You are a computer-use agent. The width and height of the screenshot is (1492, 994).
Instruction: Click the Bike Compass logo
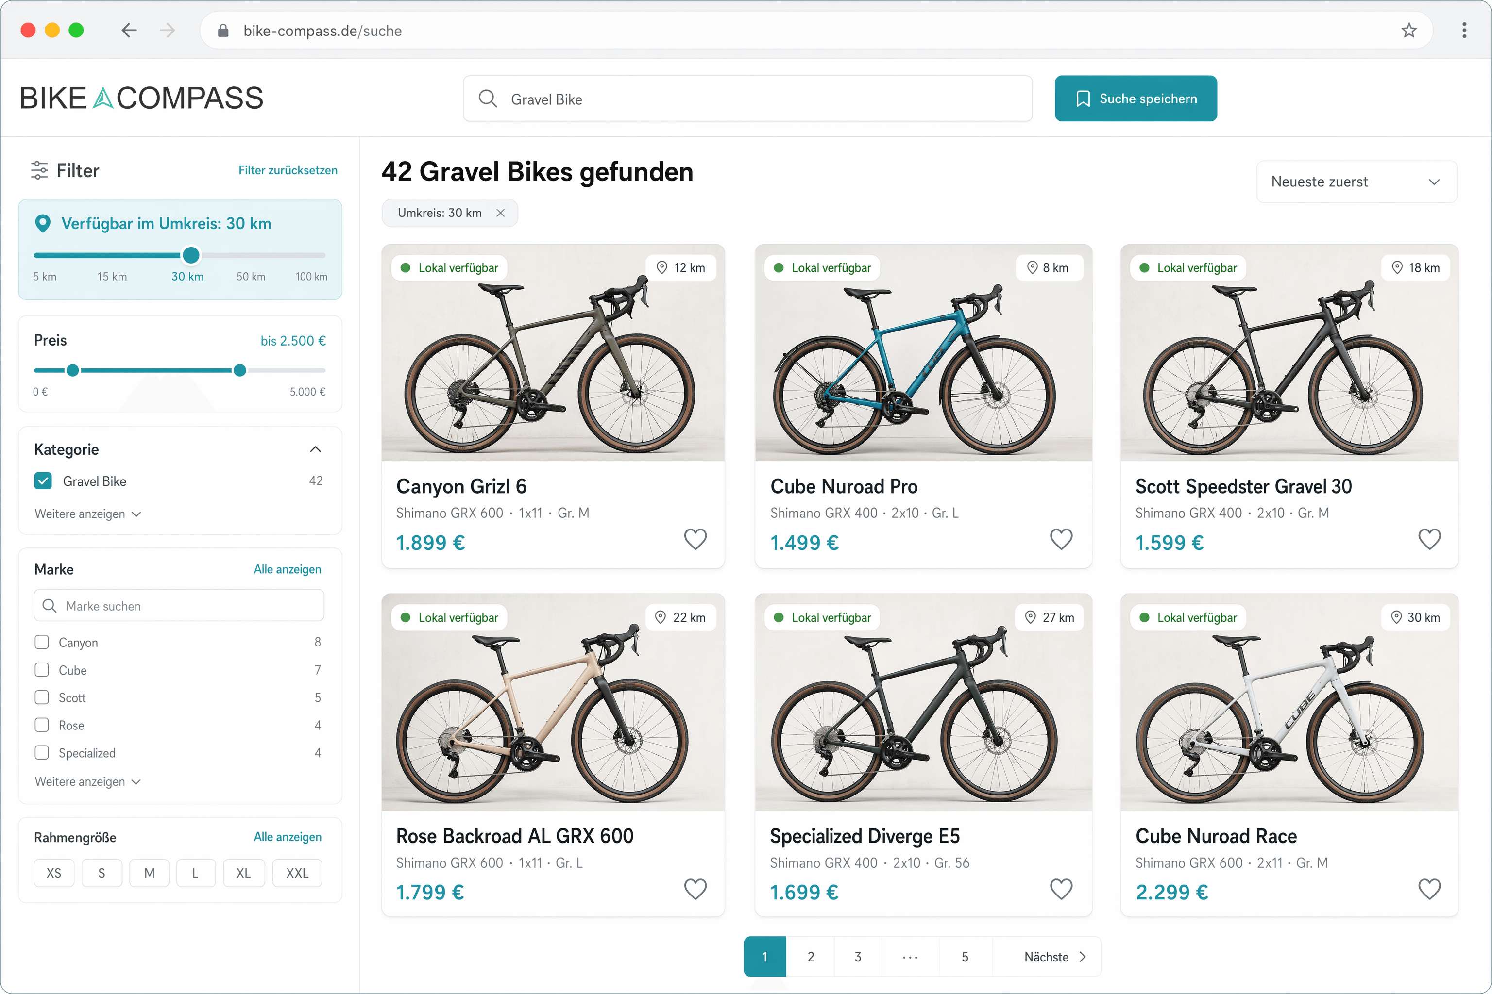(141, 98)
